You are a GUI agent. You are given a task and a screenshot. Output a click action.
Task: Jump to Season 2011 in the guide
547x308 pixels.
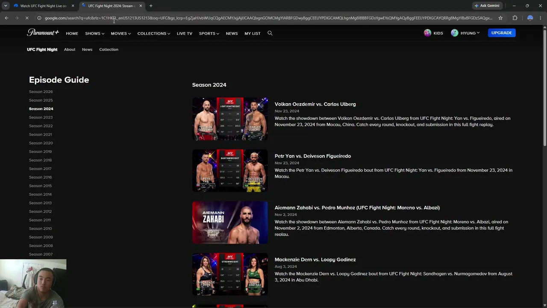[x=40, y=220]
